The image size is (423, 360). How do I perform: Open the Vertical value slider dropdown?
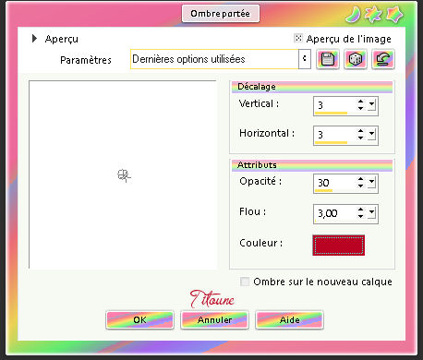pos(371,105)
